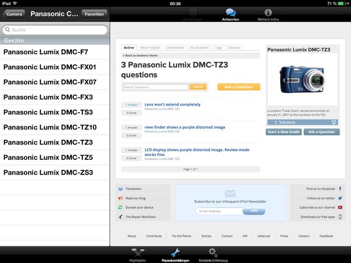Click the Contribute footer link
351x263 pixels.
[x=154, y=236]
